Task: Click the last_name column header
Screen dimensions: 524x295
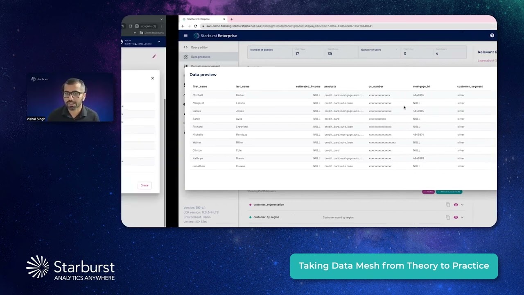Action: pos(242,86)
